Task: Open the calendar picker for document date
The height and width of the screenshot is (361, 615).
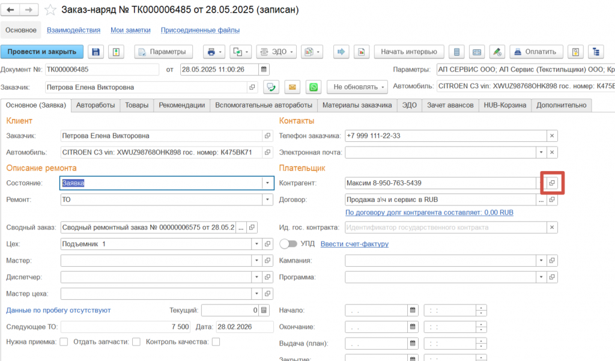Action: [263, 69]
